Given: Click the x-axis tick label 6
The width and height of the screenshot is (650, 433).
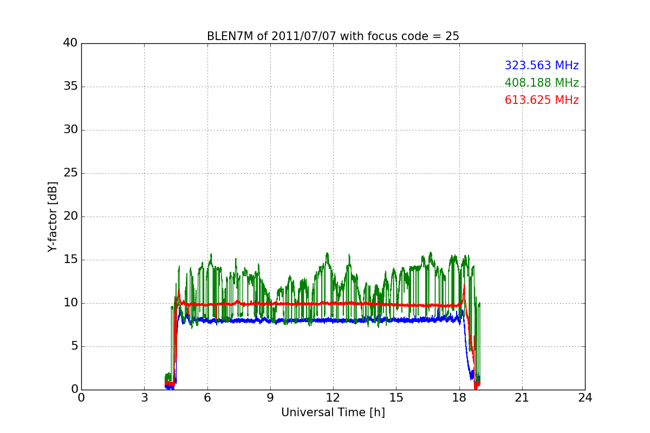Looking at the screenshot, I should (x=207, y=398).
